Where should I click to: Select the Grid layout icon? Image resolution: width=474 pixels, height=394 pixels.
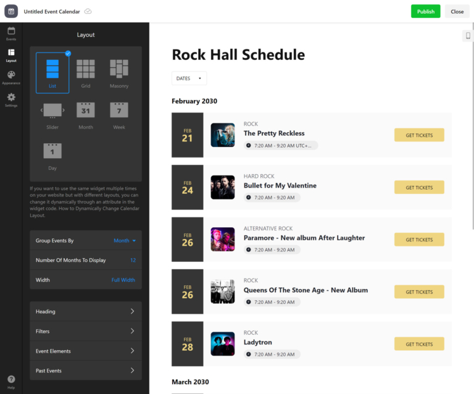coord(86,69)
